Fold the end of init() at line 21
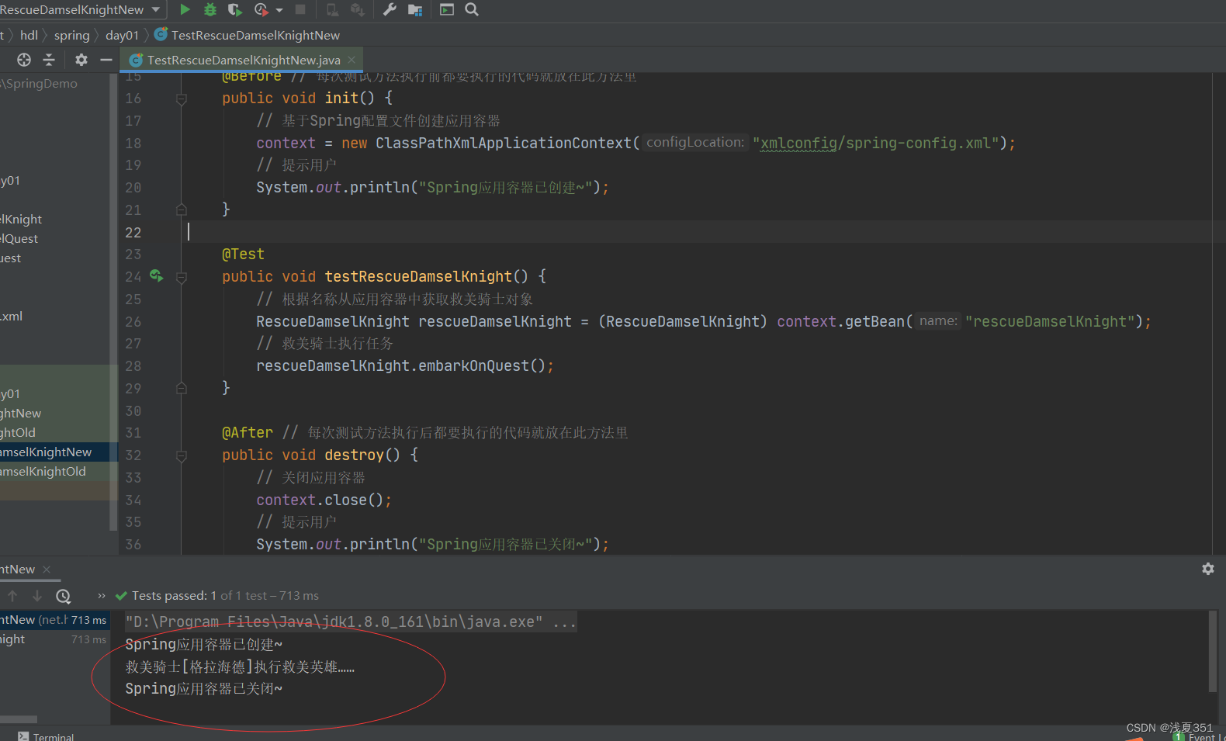Screen dimensions: 1226x741 (x=182, y=209)
